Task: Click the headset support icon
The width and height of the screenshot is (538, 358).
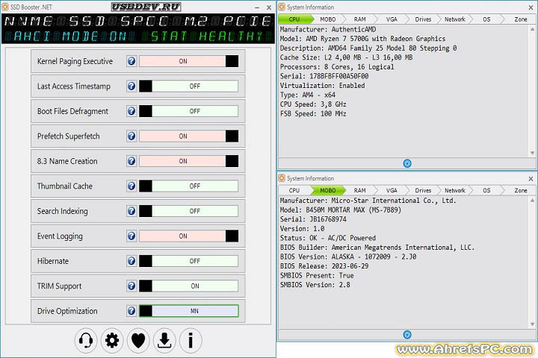Action: tap(86, 341)
